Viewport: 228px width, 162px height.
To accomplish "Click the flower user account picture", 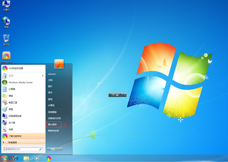I will 59,64.
